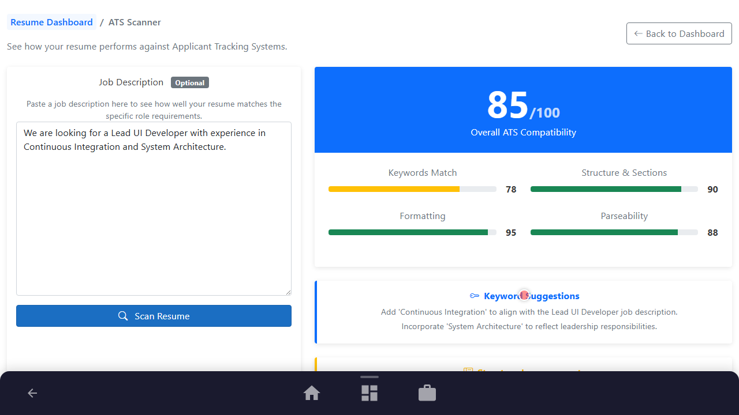
Task: Open the briefcase icon in bottom bar
Action: coord(427,393)
